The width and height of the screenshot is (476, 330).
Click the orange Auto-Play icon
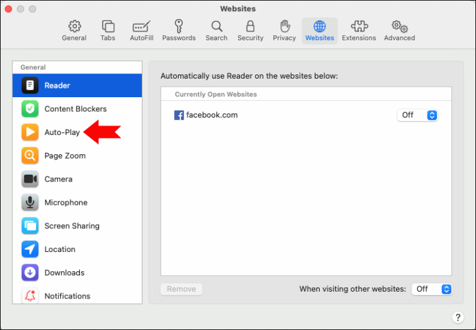(30, 132)
